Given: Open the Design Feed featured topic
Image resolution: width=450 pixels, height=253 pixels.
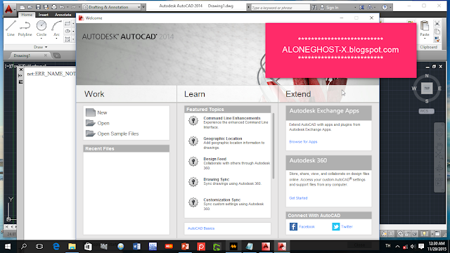Looking at the screenshot, I should (x=215, y=159).
